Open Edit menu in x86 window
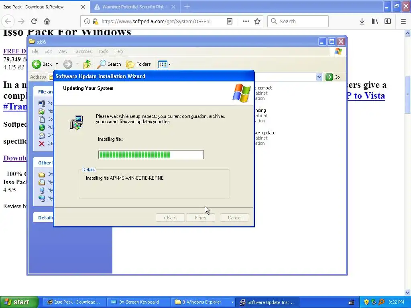 (48, 51)
